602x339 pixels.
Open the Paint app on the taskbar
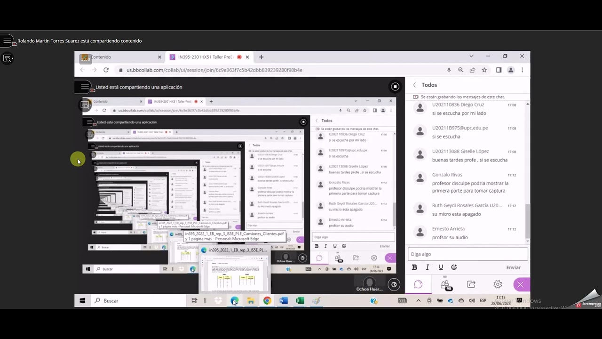pos(317,300)
